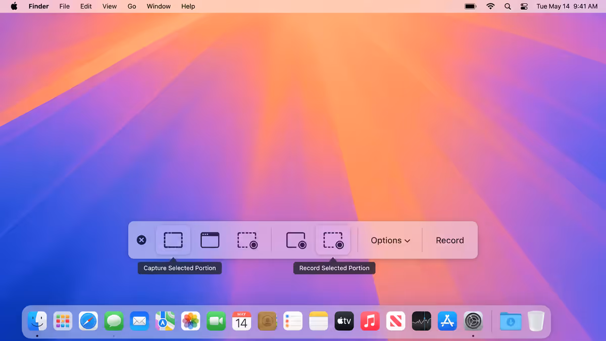Open Stocks from the Dock

point(422,321)
